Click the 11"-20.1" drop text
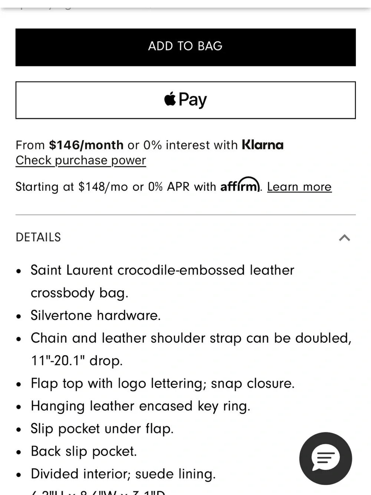 click(77, 361)
